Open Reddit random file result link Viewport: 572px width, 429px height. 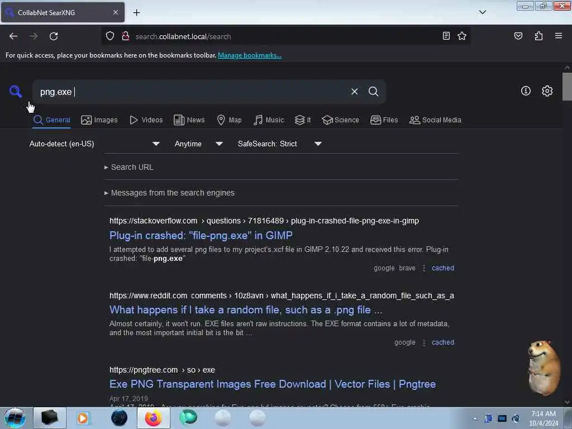[x=246, y=309]
